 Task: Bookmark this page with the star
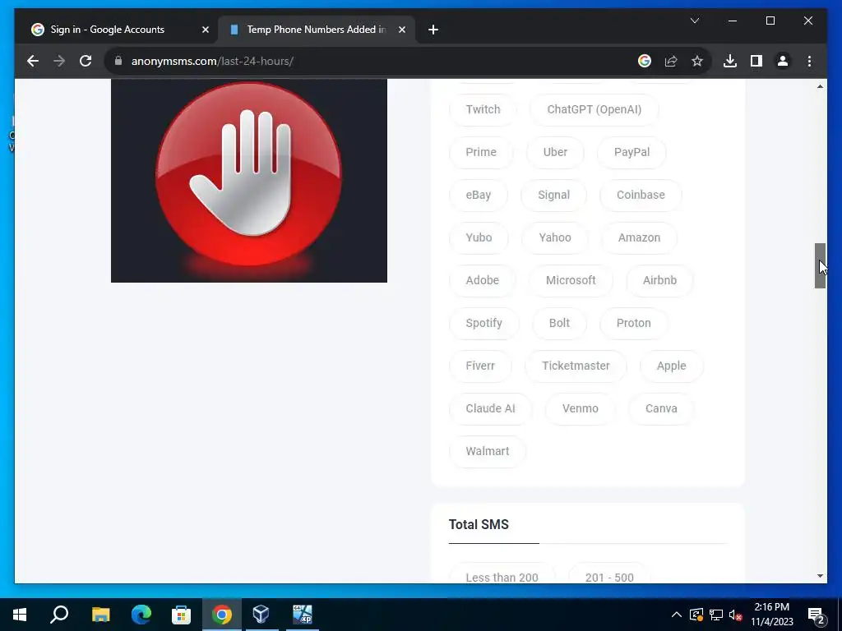697,61
